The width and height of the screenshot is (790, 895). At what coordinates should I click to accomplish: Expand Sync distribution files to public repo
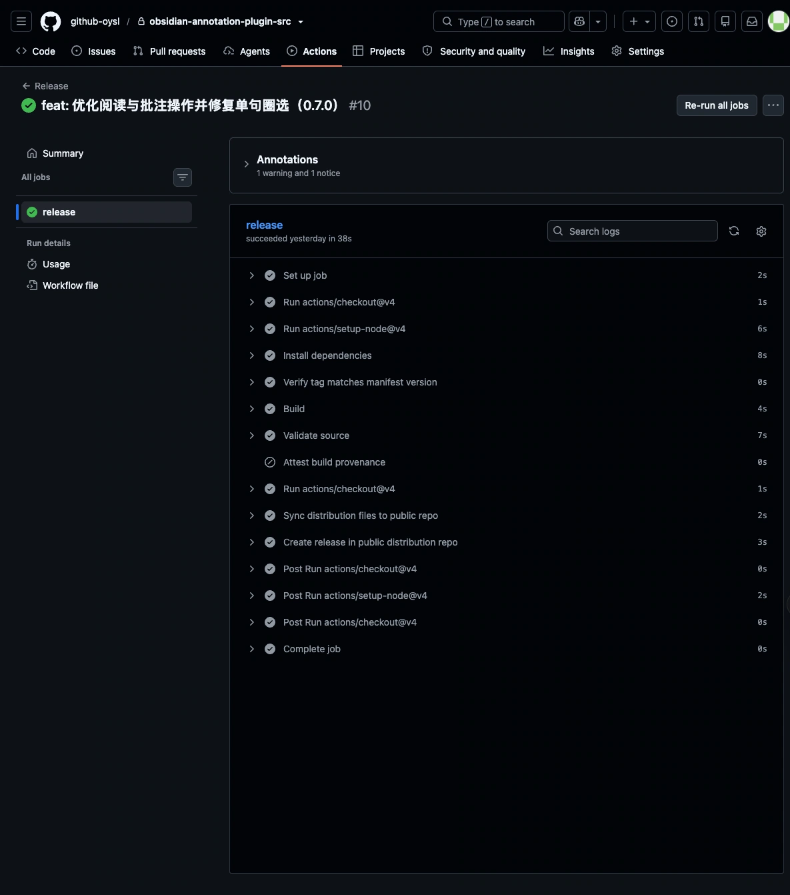(507, 516)
